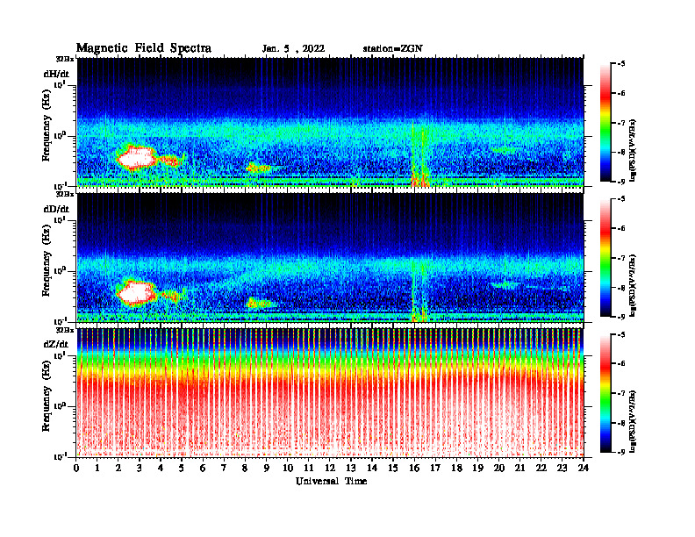The width and height of the screenshot is (695, 537).
Task: Click hour 11 on the Universal Time axis
Action: click(x=309, y=468)
